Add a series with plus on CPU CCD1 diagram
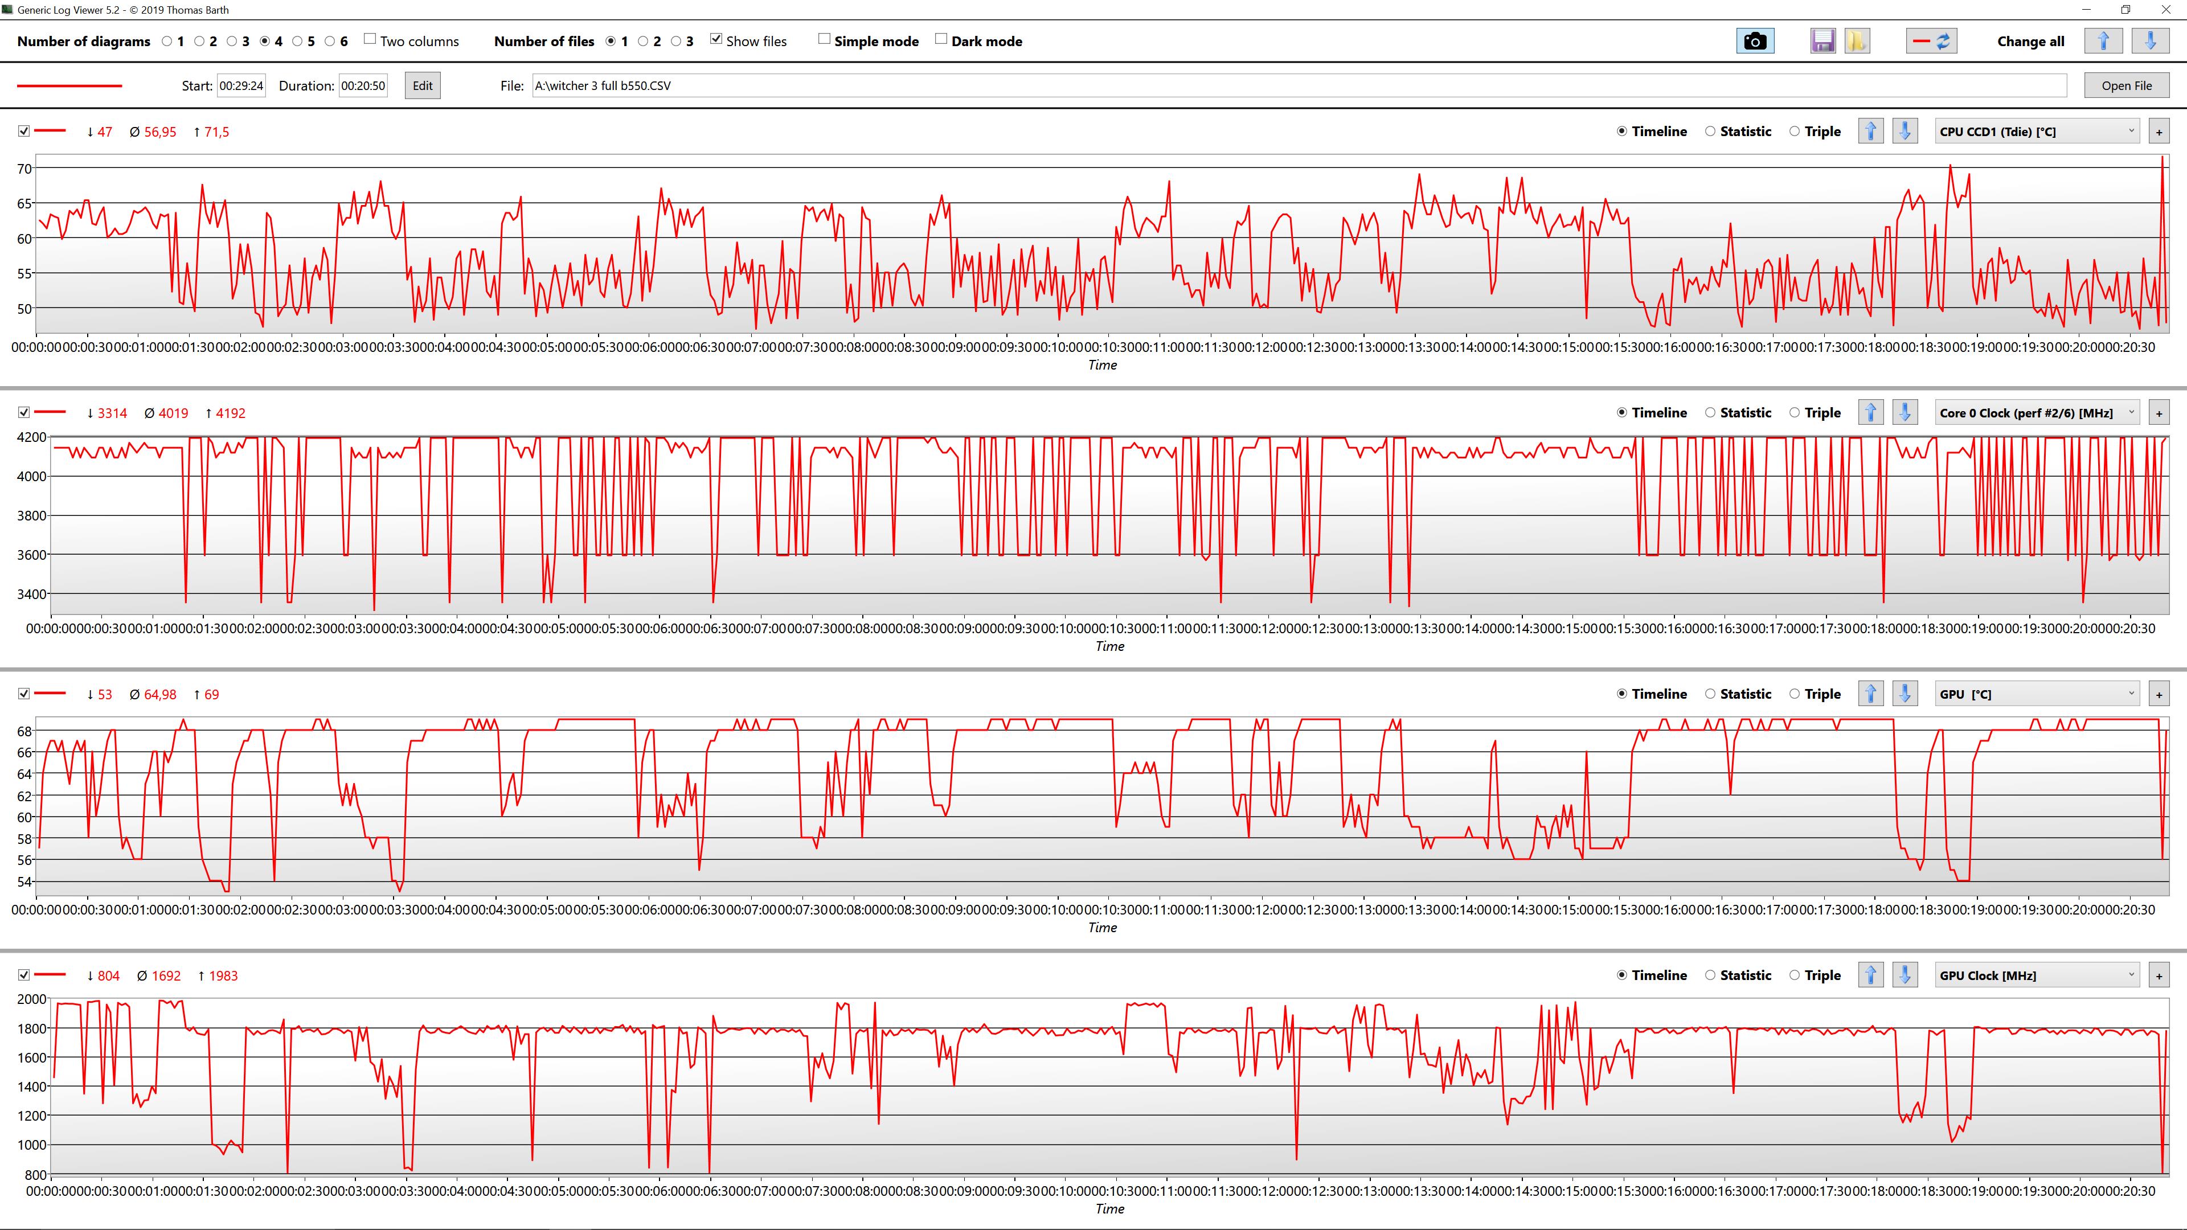 [2159, 132]
